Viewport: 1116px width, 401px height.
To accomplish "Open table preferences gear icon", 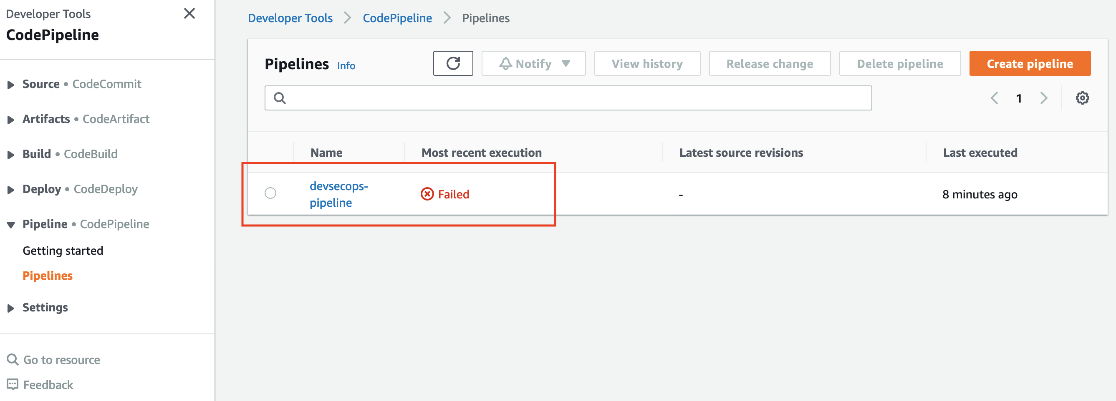I will pyautogui.click(x=1082, y=98).
